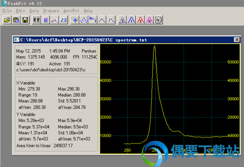Click the floppy disk save icon

[25, 20]
